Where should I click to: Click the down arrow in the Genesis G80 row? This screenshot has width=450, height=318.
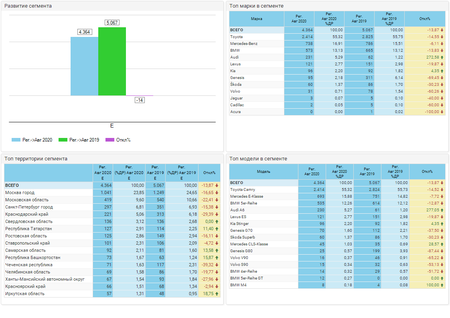point(442,251)
